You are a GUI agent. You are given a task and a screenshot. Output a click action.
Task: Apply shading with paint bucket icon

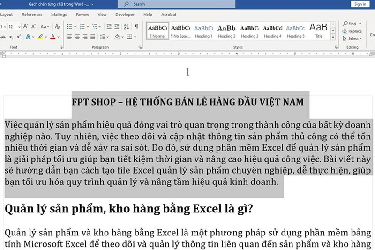point(117,37)
